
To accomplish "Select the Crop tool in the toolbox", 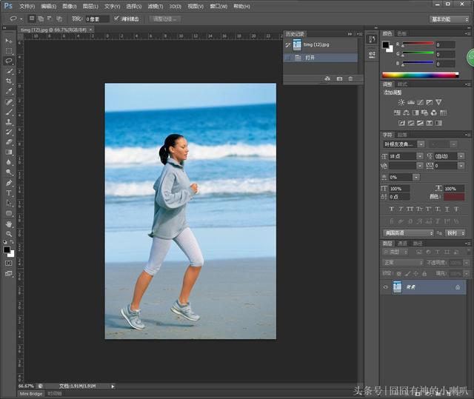I will [9, 81].
